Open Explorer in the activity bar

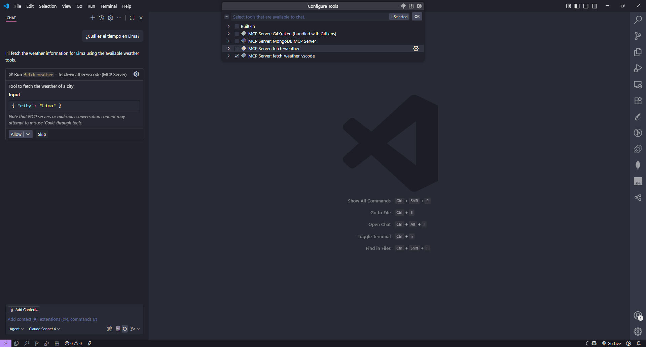(638, 52)
